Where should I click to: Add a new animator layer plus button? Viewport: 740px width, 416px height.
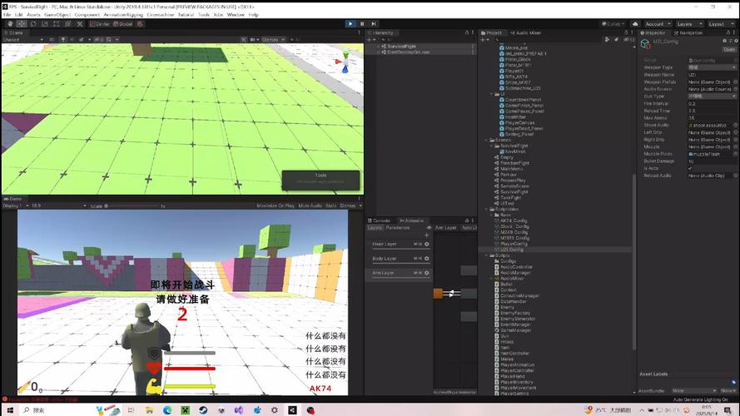coord(427,235)
